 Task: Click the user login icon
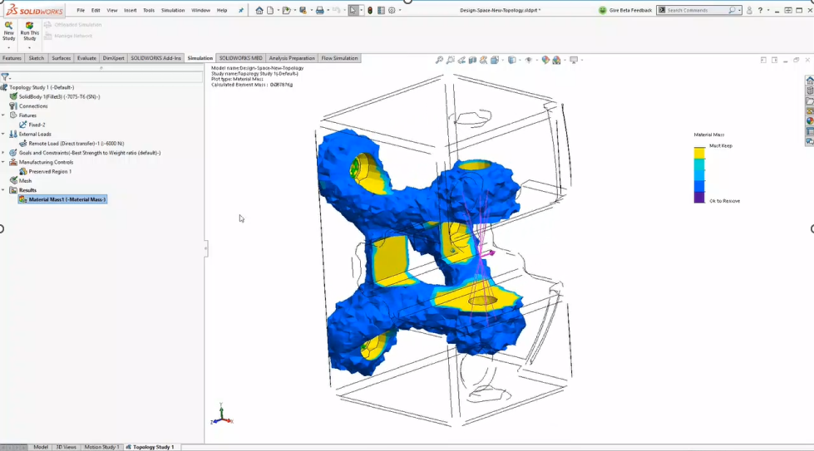749,10
